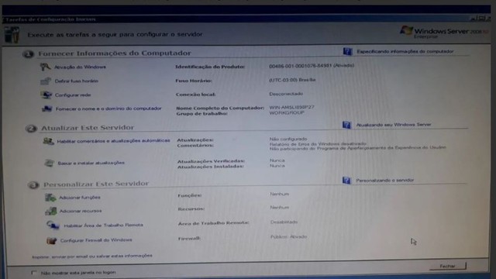This screenshot has height=279, width=496.
Task: Open 'Habilitar Área de Trabalho Remota' link
Action: (103, 226)
